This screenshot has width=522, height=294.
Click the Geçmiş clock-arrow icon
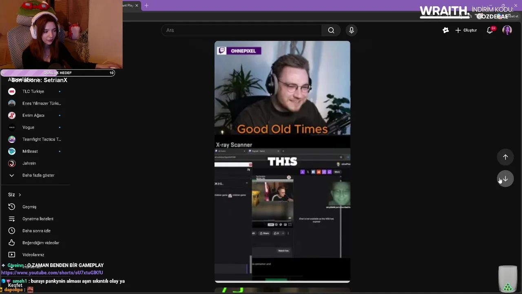12,207
